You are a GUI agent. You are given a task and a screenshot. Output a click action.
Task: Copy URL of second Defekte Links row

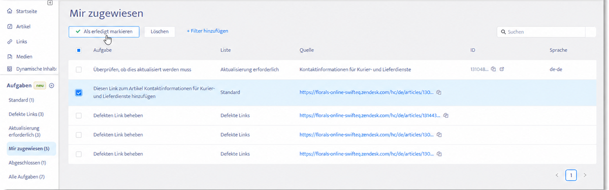click(x=438, y=135)
